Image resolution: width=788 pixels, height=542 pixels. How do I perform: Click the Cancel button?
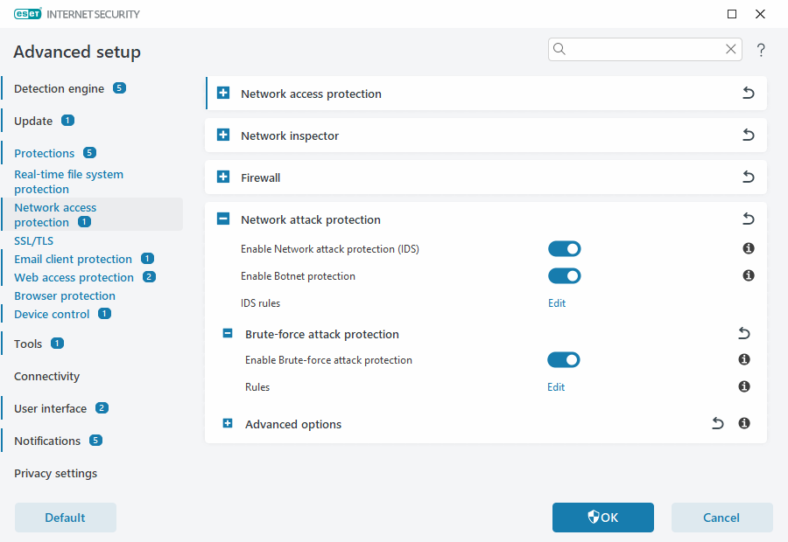pos(721,518)
